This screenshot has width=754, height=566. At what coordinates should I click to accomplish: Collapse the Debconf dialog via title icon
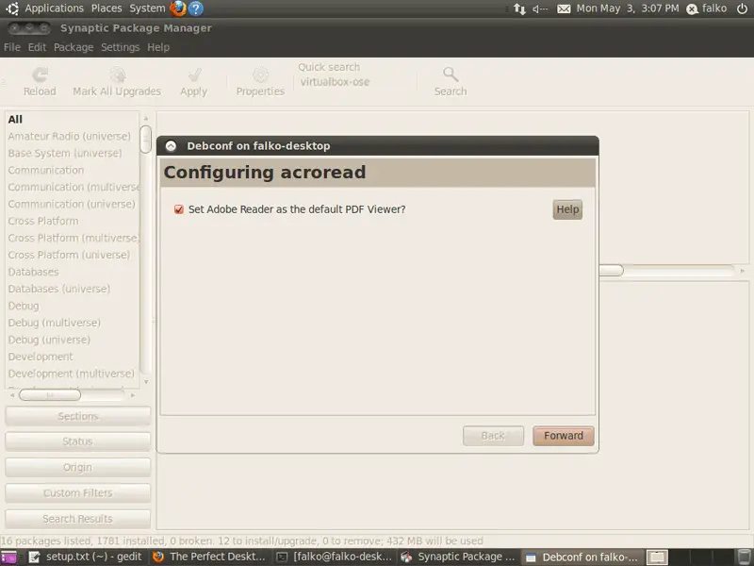click(171, 146)
